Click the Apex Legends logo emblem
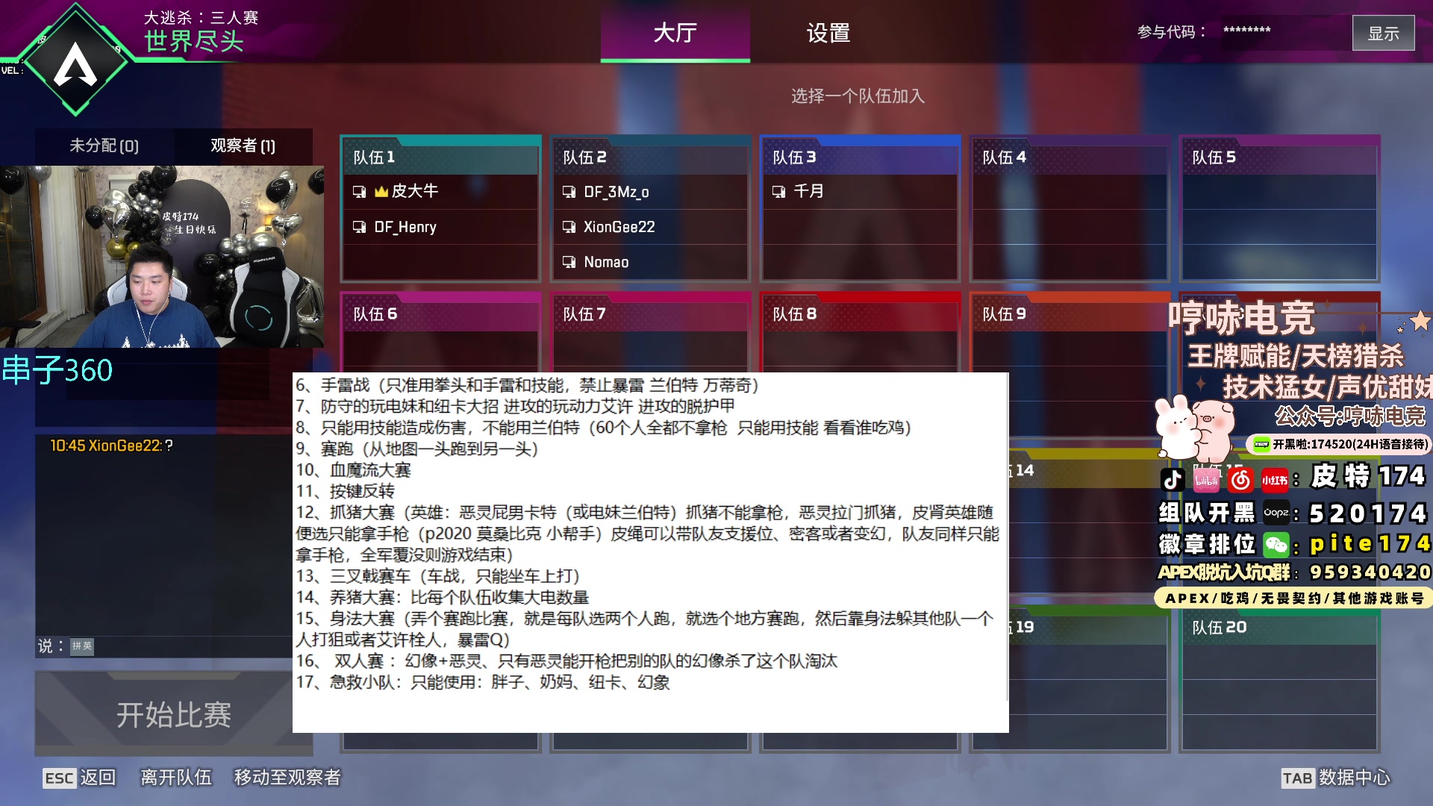 tap(75, 63)
